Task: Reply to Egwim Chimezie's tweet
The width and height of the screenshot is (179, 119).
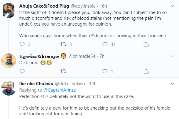Action: pos(22,71)
